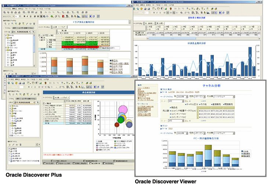Click the ¥367,520,769 cell in Viewer crosstab
Image resolution: width=268 pixels, height=184 pixels.
(x=217, y=117)
